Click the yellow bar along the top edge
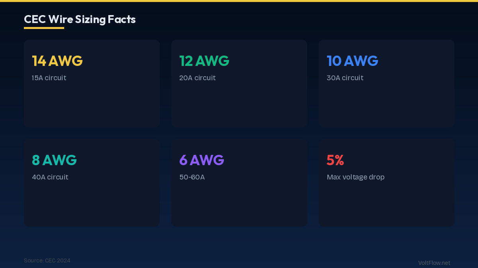The image size is (478, 268). pyautogui.click(x=239, y=1)
